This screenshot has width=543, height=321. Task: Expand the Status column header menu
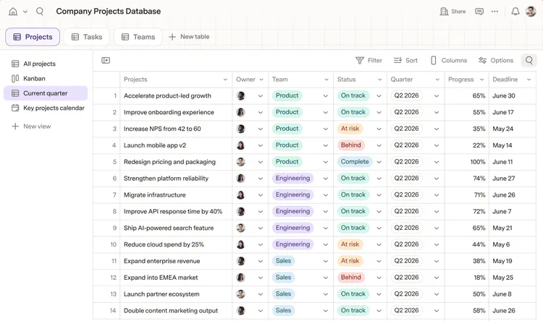(x=379, y=80)
